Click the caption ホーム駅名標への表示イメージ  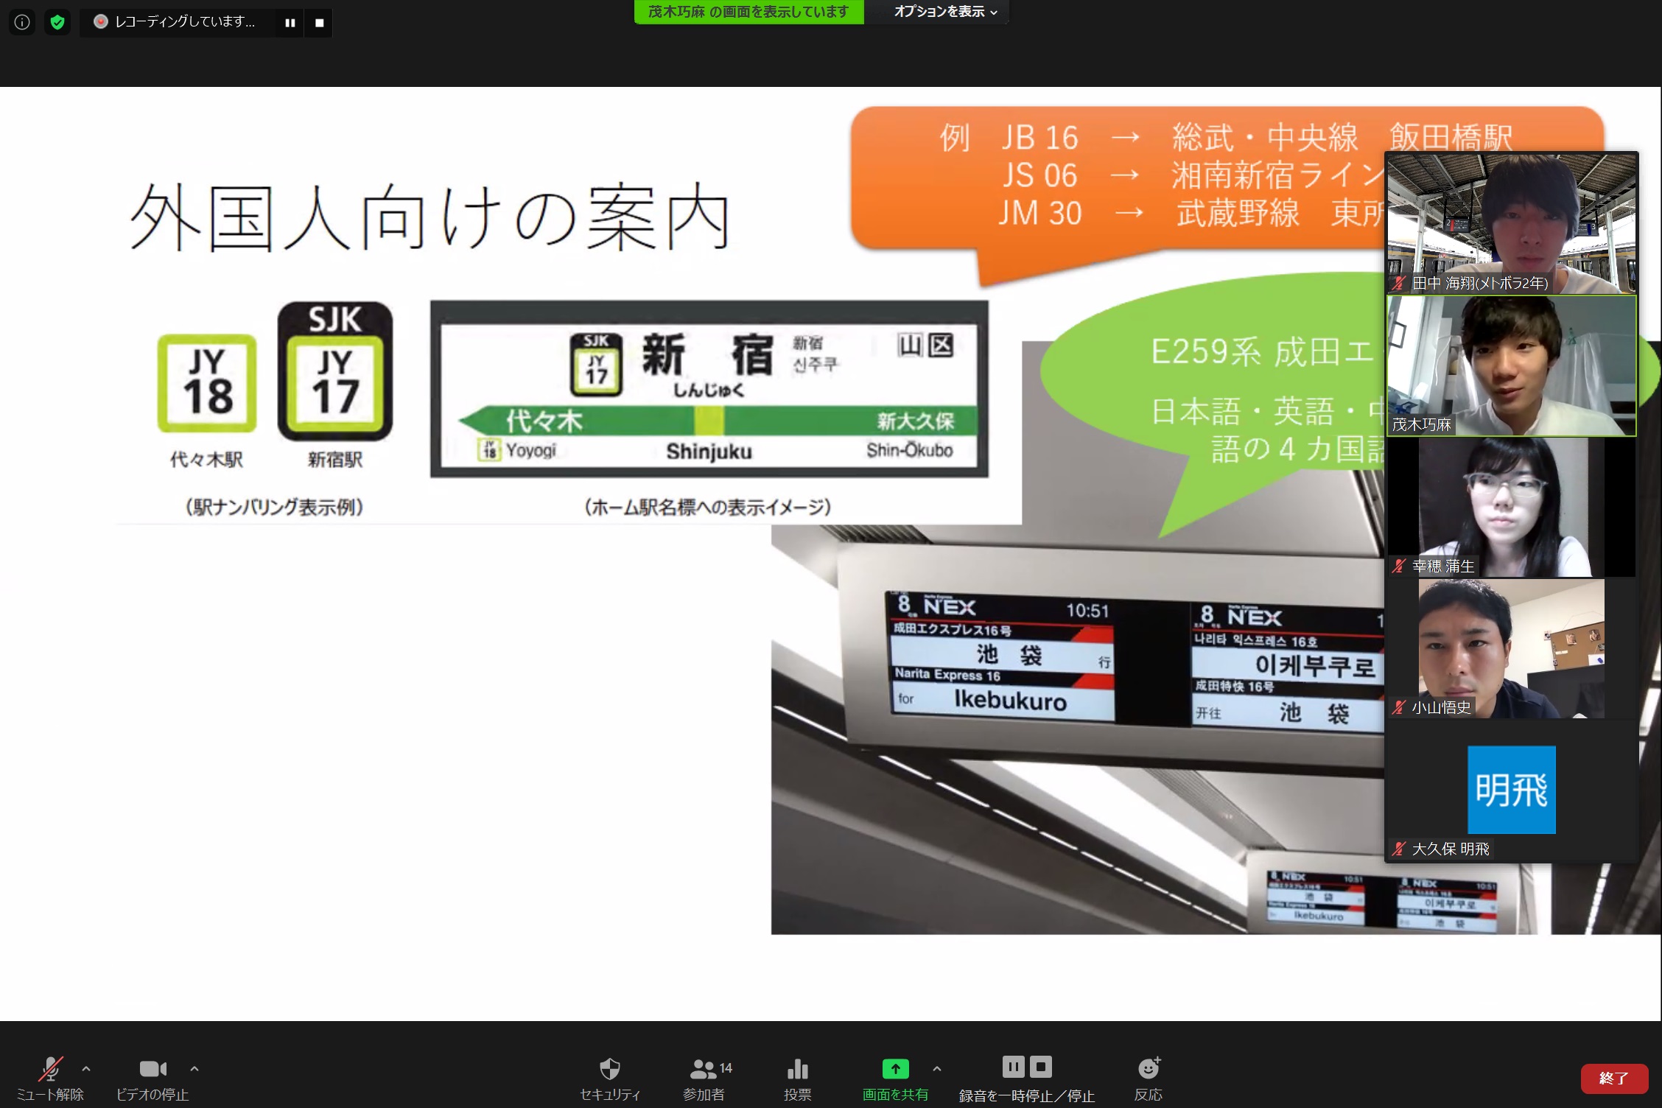pos(708,507)
